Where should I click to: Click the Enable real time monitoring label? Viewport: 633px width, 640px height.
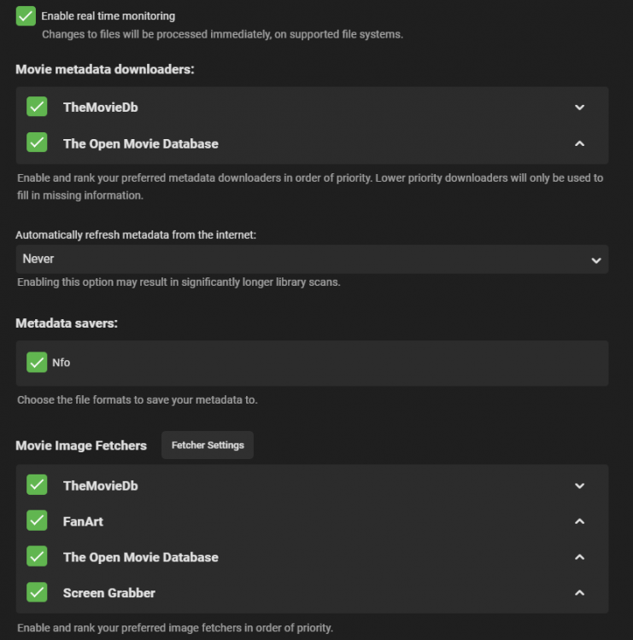pyautogui.click(x=108, y=16)
